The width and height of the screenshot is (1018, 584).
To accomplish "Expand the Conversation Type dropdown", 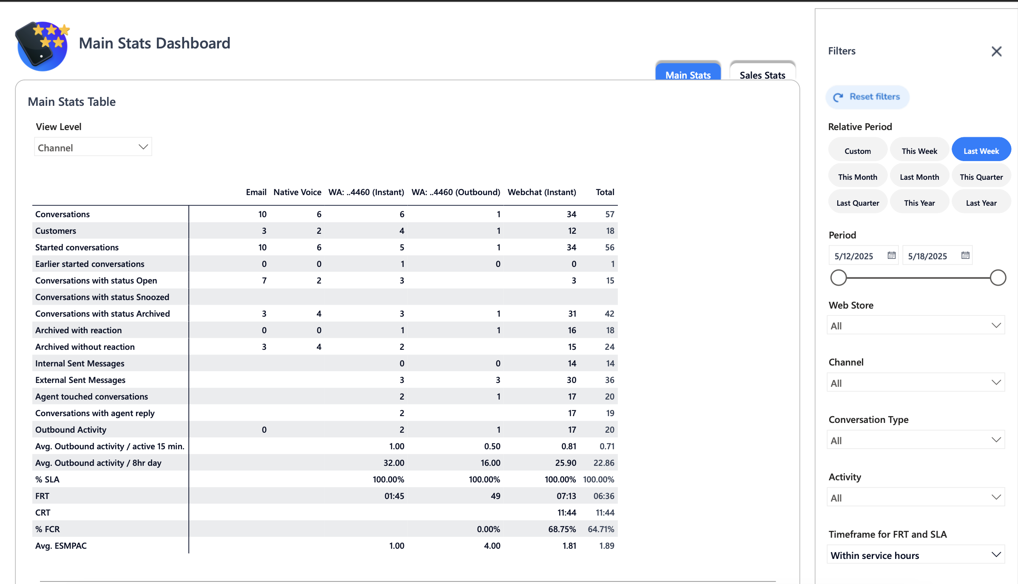I will coord(916,440).
